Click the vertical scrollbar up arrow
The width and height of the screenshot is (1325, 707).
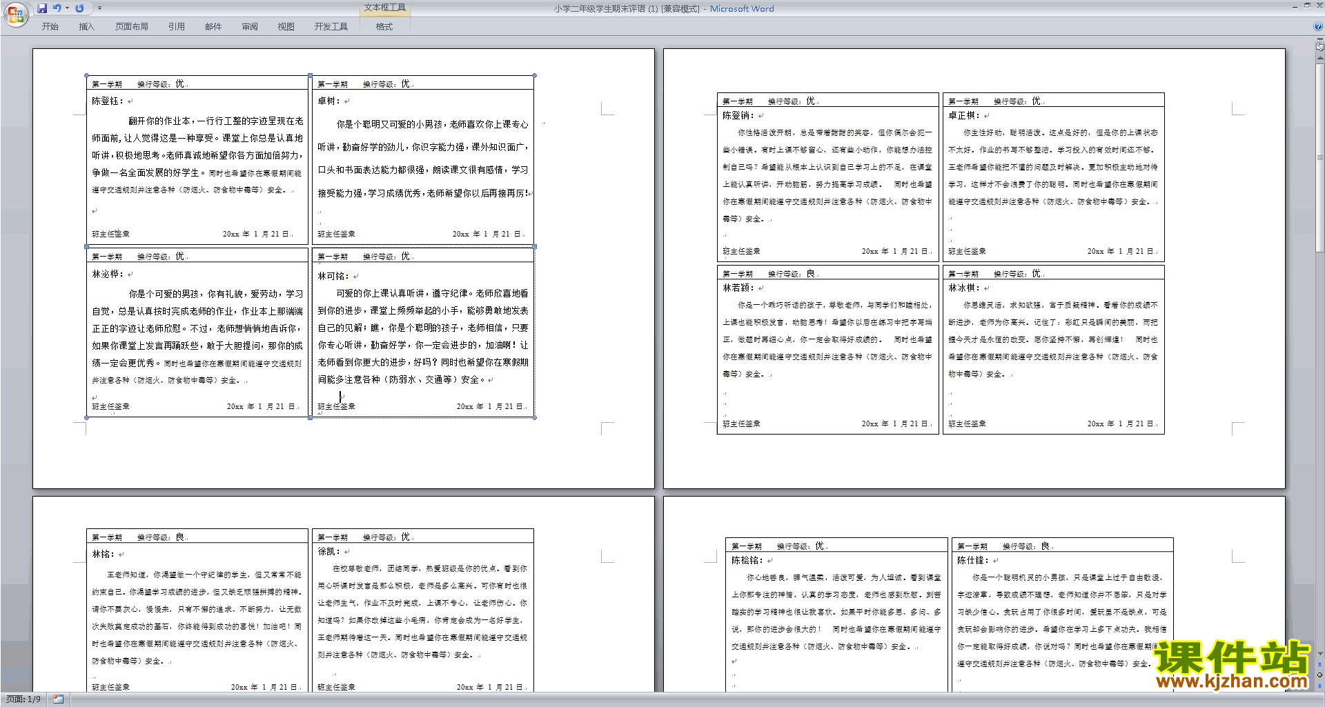1320,58
